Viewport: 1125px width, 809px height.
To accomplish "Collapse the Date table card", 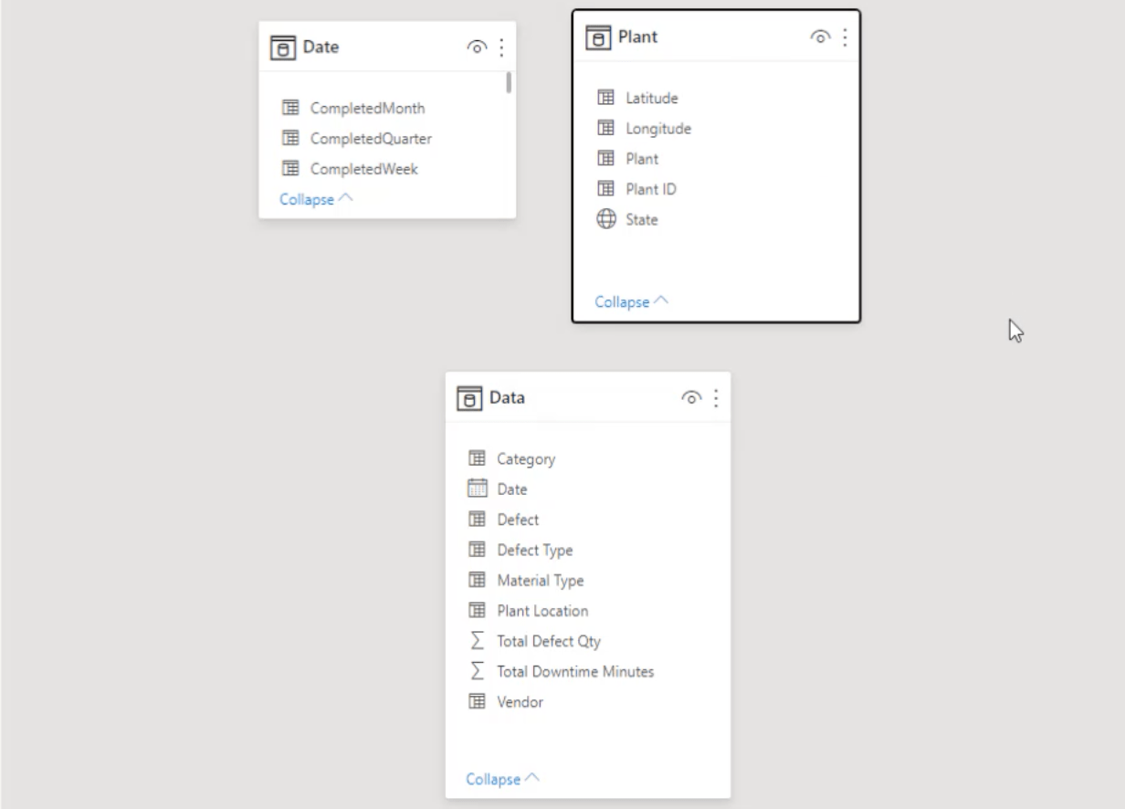I will (x=316, y=199).
